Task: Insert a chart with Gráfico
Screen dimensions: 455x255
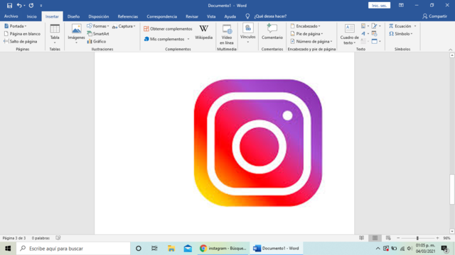Action: (x=97, y=41)
